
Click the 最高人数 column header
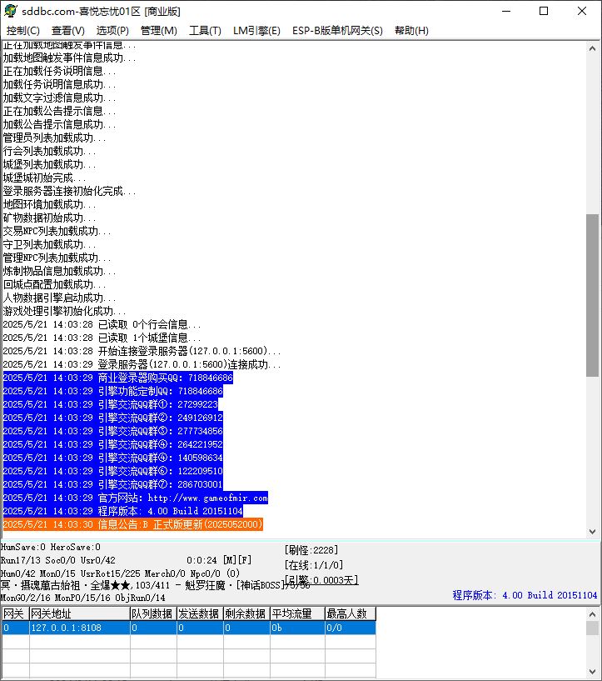[350, 613]
